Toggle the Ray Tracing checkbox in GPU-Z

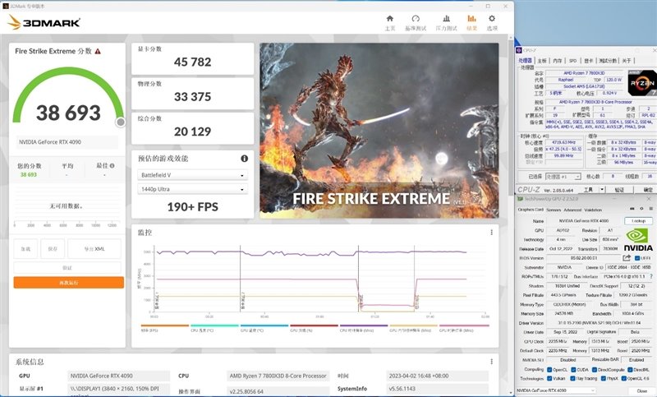pyautogui.click(x=572, y=379)
